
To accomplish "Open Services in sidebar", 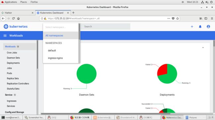I will pos(11,106).
